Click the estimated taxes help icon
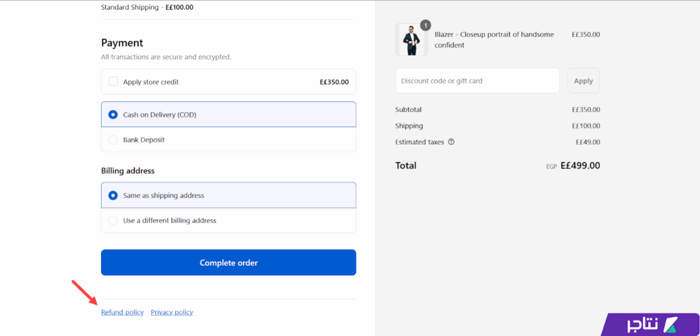Image resolution: width=700 pixels, height=336 pixels. tap(451, 142)
